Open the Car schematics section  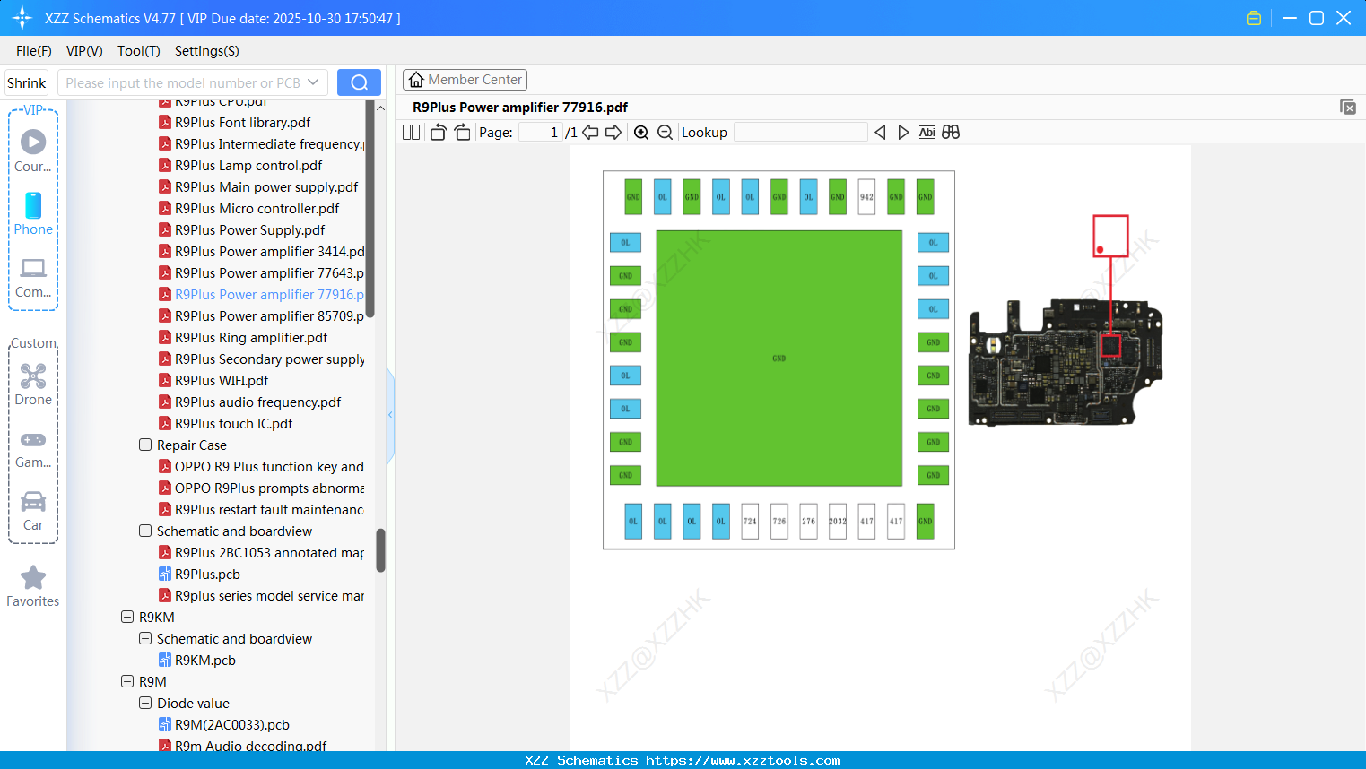click(x=33, y=511)
